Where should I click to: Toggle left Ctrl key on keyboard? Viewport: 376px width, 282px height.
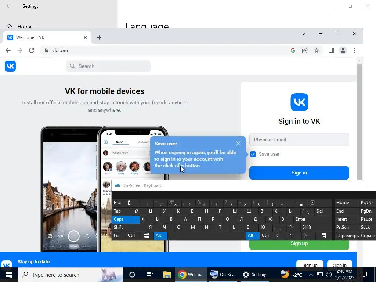[133, 235]
